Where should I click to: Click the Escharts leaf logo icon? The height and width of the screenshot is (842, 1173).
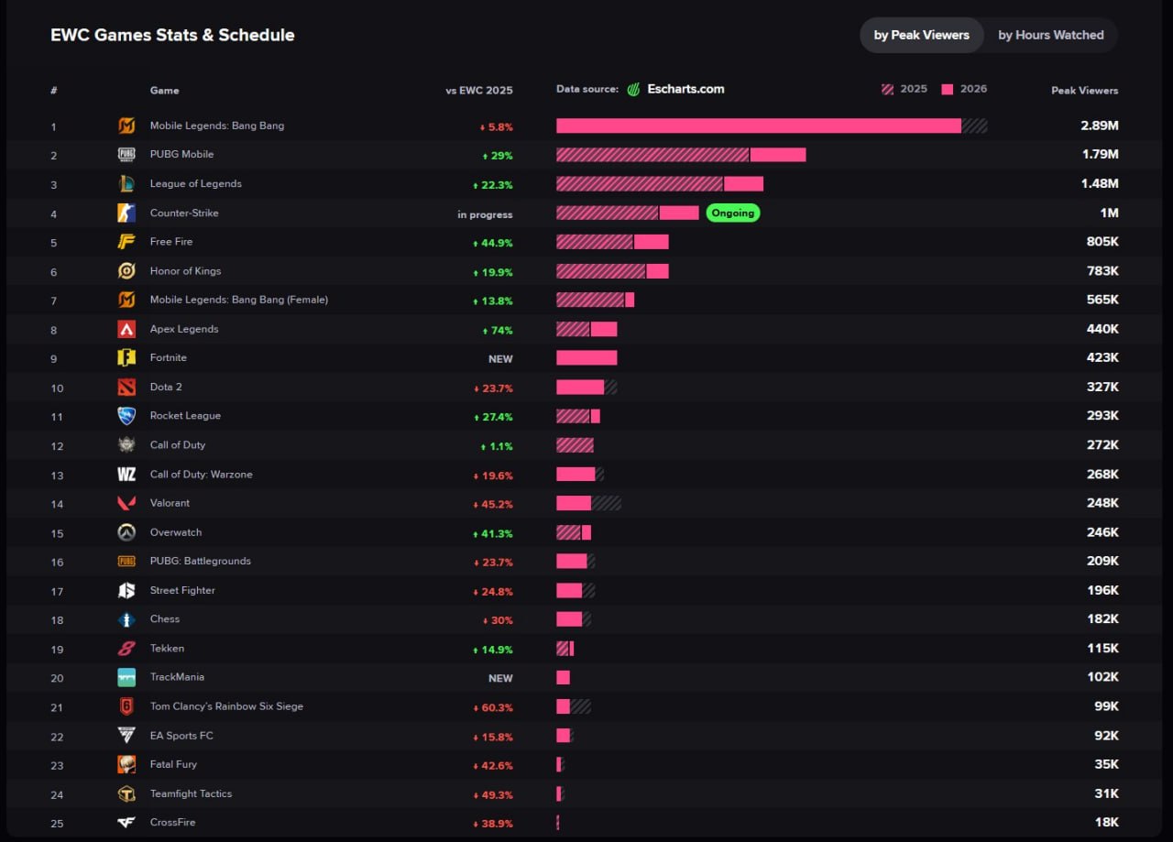coord(633,90)
